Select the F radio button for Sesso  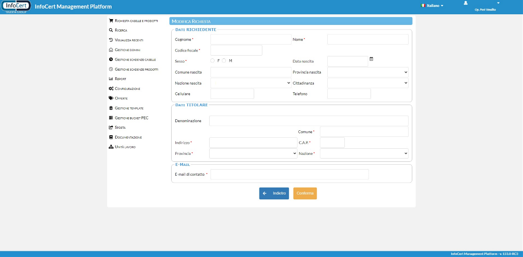212,61
